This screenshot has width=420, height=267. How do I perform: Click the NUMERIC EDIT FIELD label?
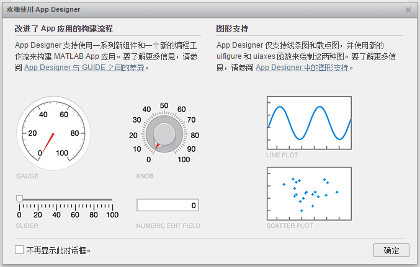coord(168,225)
